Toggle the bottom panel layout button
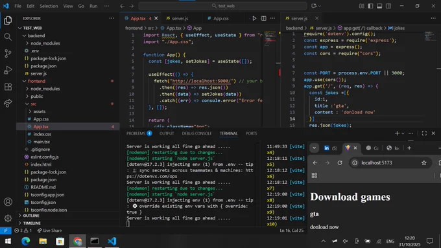The width and height of the screenshot is (441, 248). pyautogui.click(x=379, y=6)
